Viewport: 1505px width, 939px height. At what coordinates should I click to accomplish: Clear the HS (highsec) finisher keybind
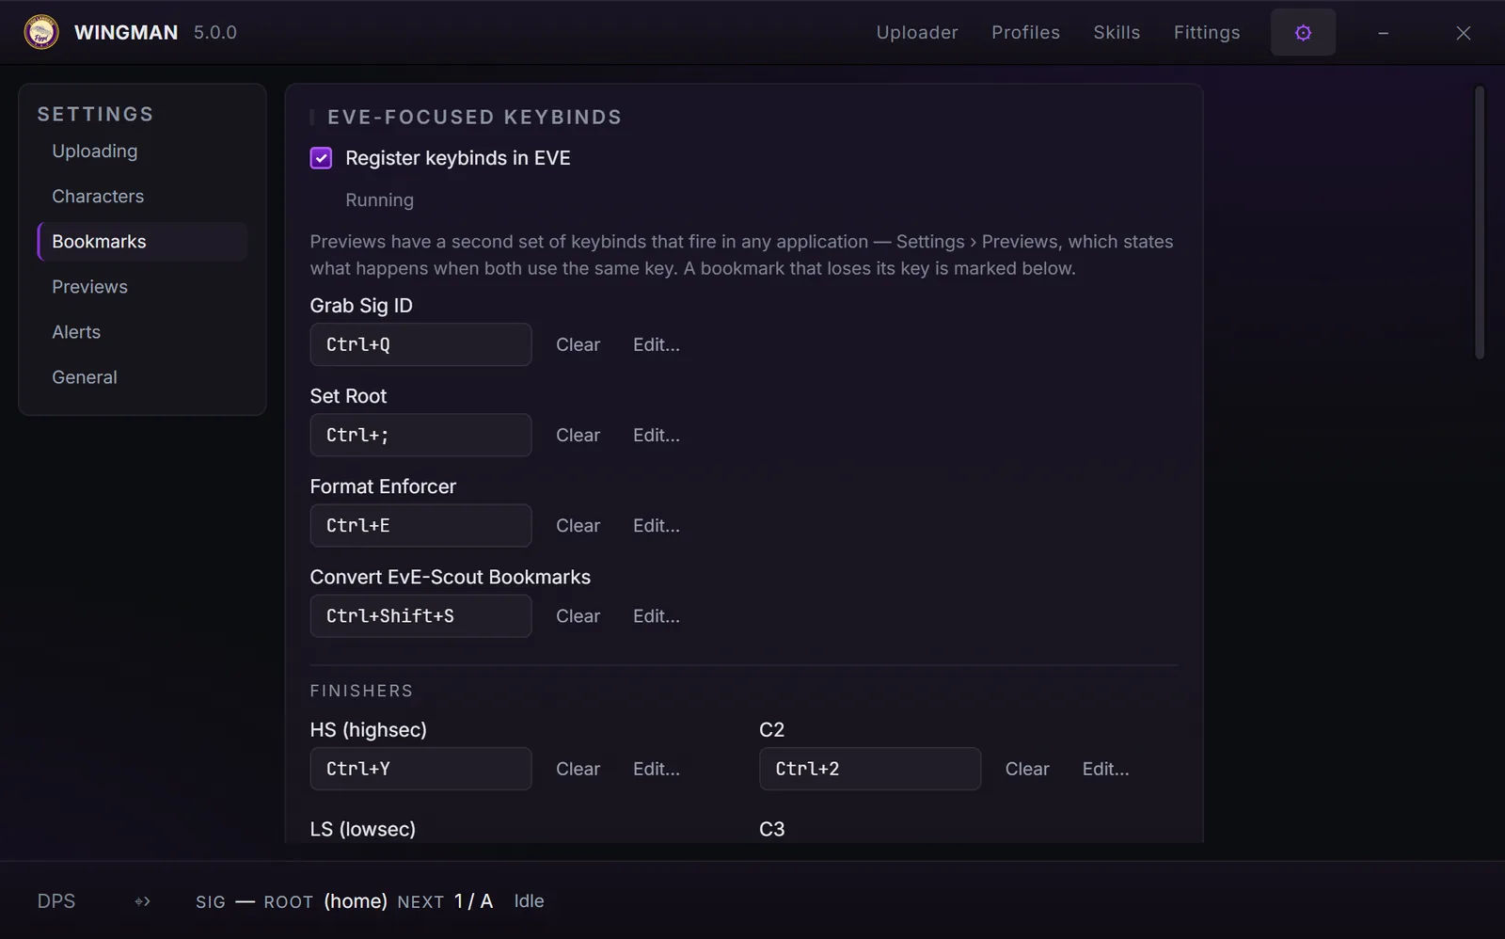click(x=578, y=770)
